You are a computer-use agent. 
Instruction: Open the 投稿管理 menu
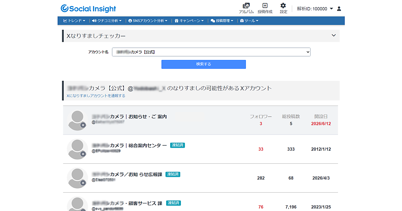click(x=222, y=21)
